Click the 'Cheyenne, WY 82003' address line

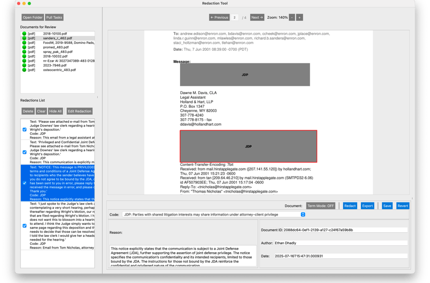pos(198,111)
